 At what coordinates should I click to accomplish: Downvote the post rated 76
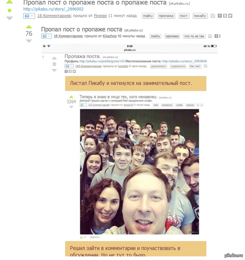point(29,41)
